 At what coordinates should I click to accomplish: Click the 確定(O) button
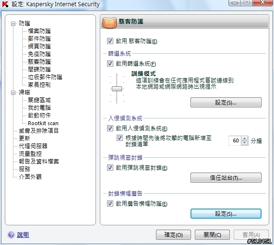(x=173, y=235)
